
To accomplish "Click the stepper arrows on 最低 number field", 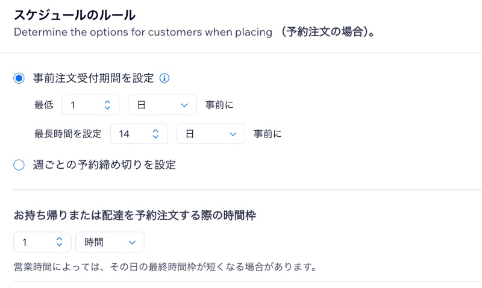I will [x=107, y=105].
